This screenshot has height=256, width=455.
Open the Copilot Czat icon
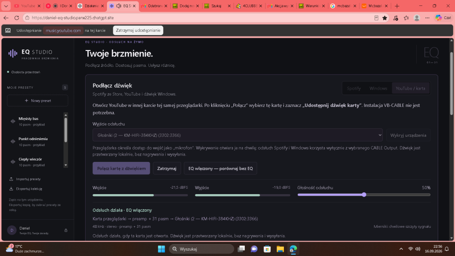tap(438, 18)
